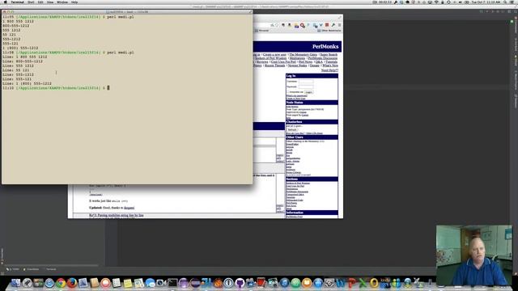Launch Firefox from the dock
Screen dimensions: 518x291
pyautogui.click(x=72, y=283)
